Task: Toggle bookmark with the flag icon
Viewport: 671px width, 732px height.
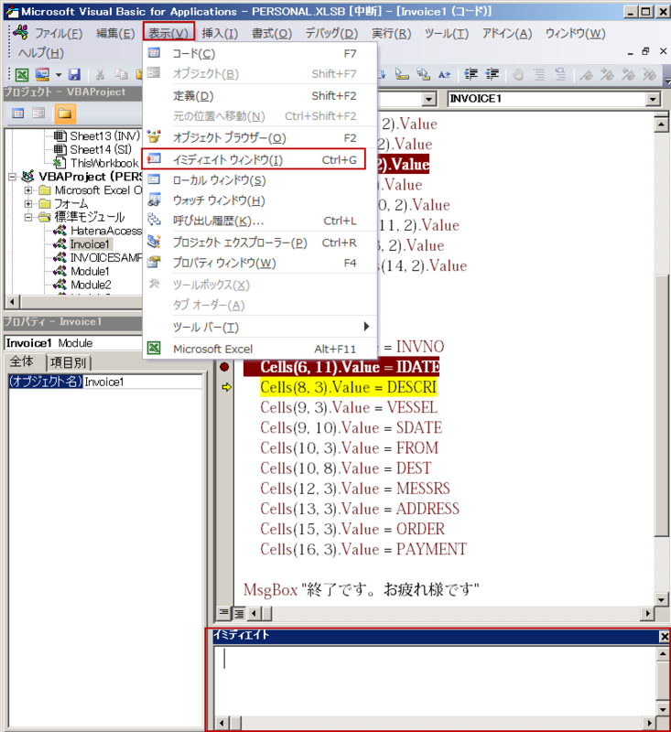Action: 586,75
